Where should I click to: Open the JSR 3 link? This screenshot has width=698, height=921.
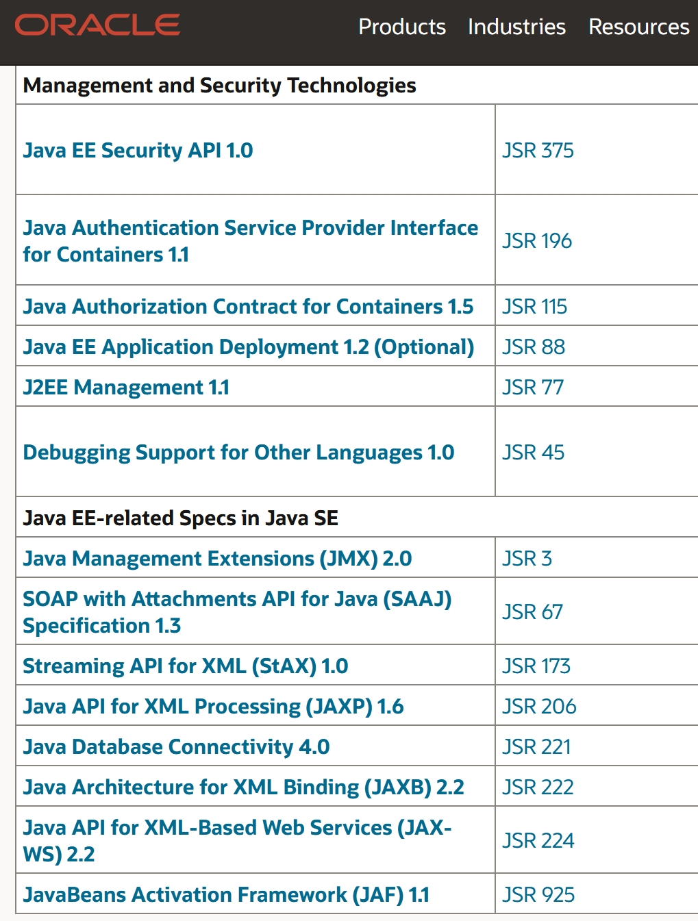[x=527, y=558]
